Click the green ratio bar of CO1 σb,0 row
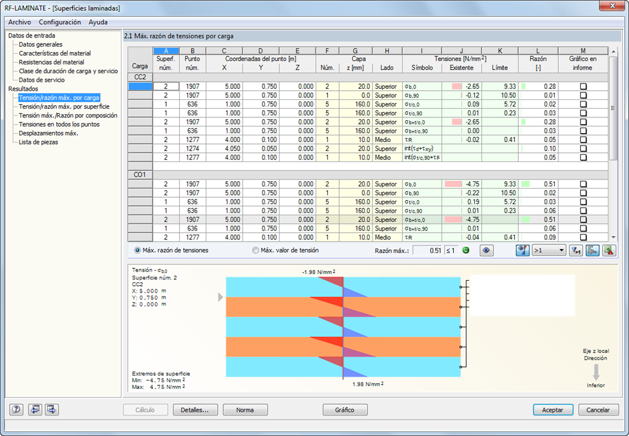The image size is (629, 436). tap(525, 184)
